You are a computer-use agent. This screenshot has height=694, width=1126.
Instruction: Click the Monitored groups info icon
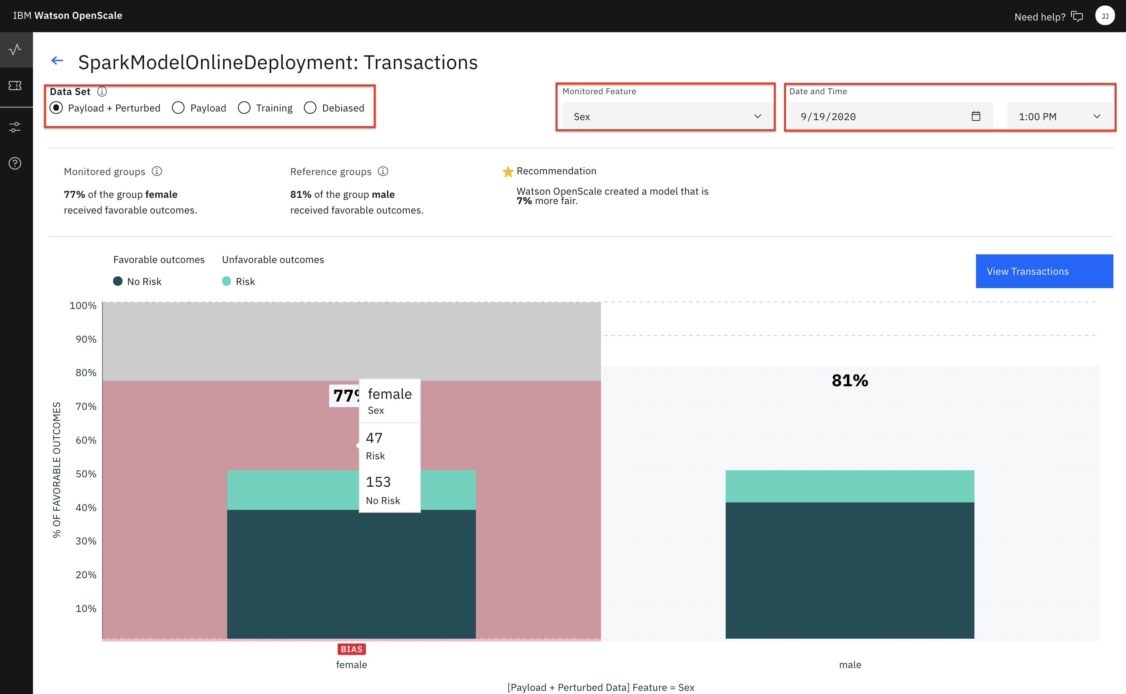click(157, 171)
